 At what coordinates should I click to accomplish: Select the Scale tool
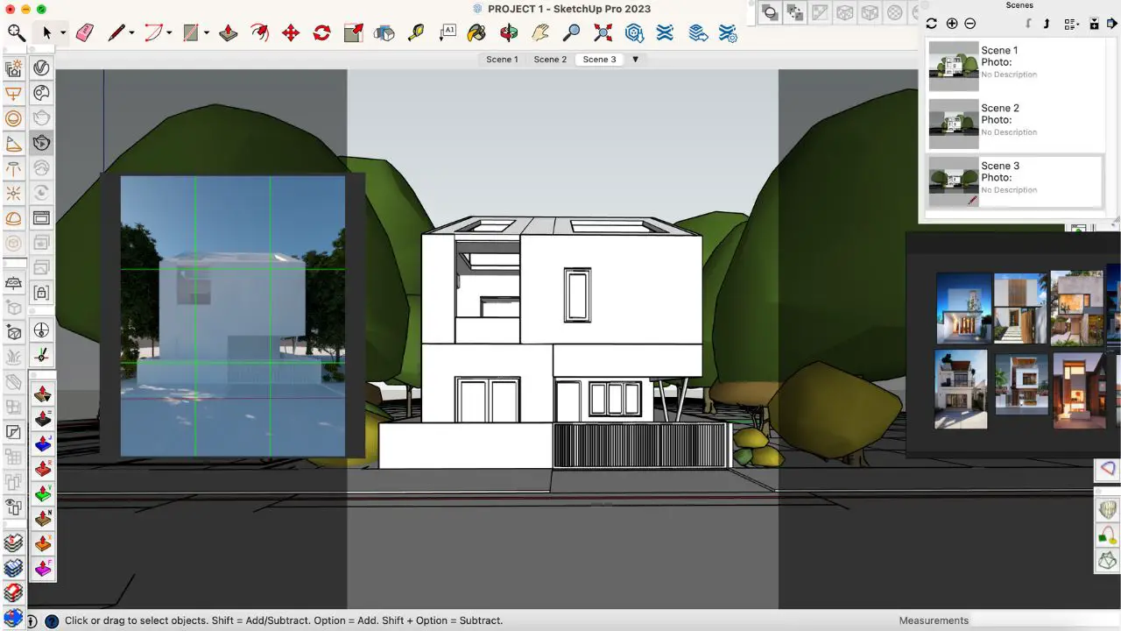click(x=353, y=33)
